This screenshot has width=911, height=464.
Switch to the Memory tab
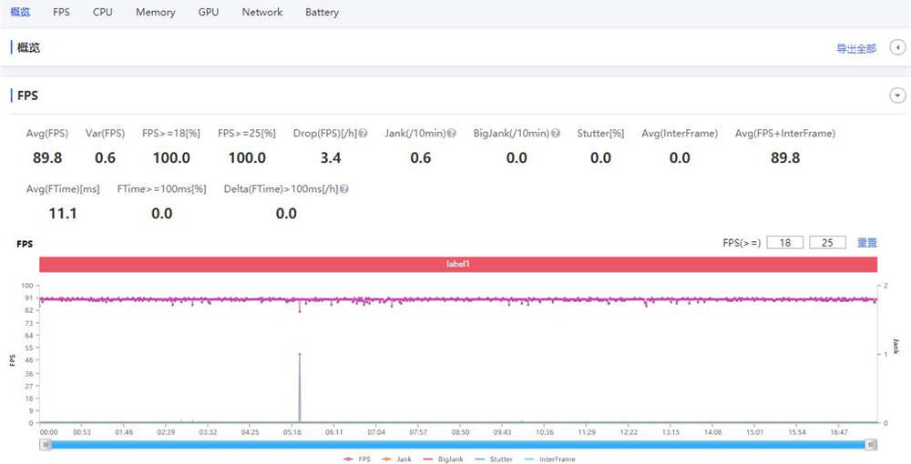point(155,12)
